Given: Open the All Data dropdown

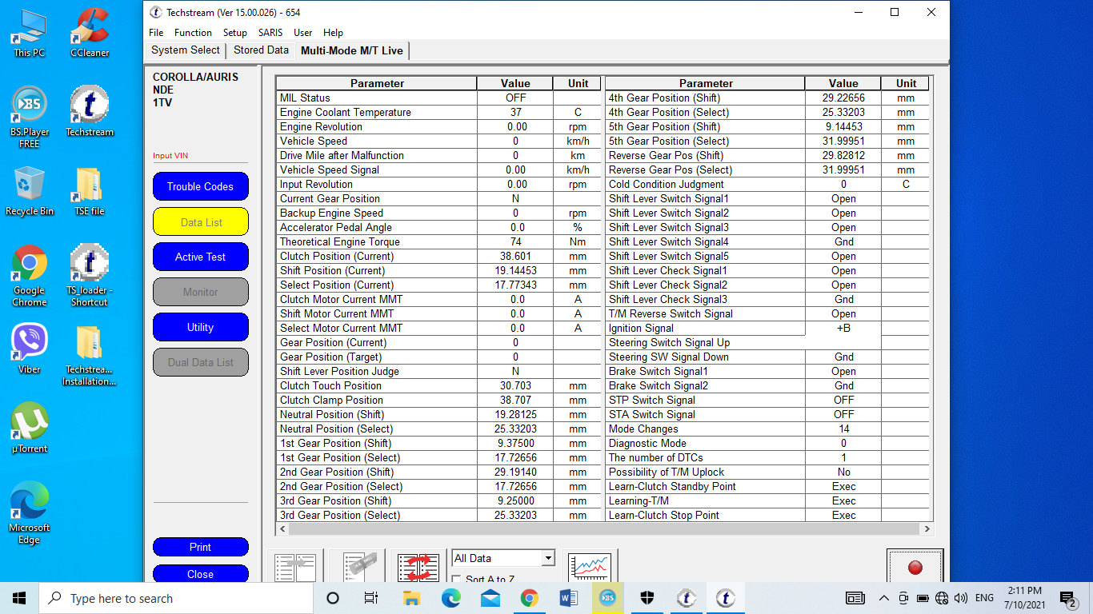Looking at the screenshot, I should pyautogui.click(x=547, y=558).
